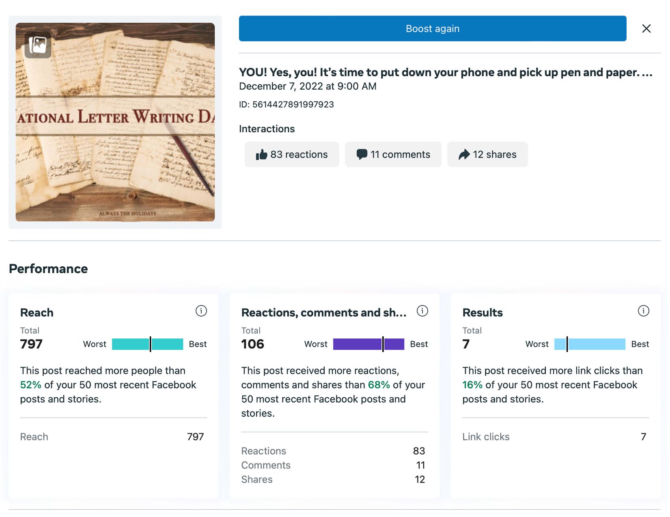The height and width of the screenshot is (517, 670).
Task: Open info icon for Reactions, comments and shares
Action: point(422,311)
